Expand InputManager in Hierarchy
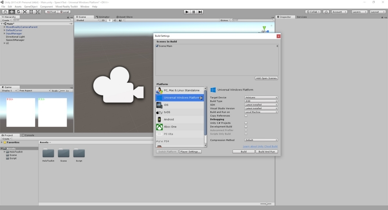 click(x=5, y=33)
